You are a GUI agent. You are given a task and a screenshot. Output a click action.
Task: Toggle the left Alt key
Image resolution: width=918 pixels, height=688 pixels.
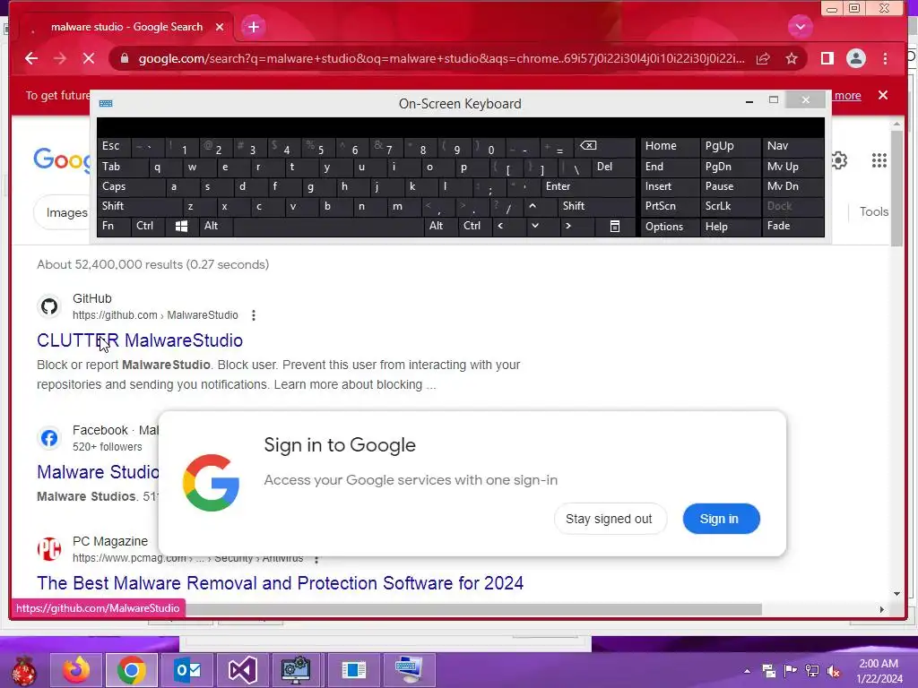215,227
